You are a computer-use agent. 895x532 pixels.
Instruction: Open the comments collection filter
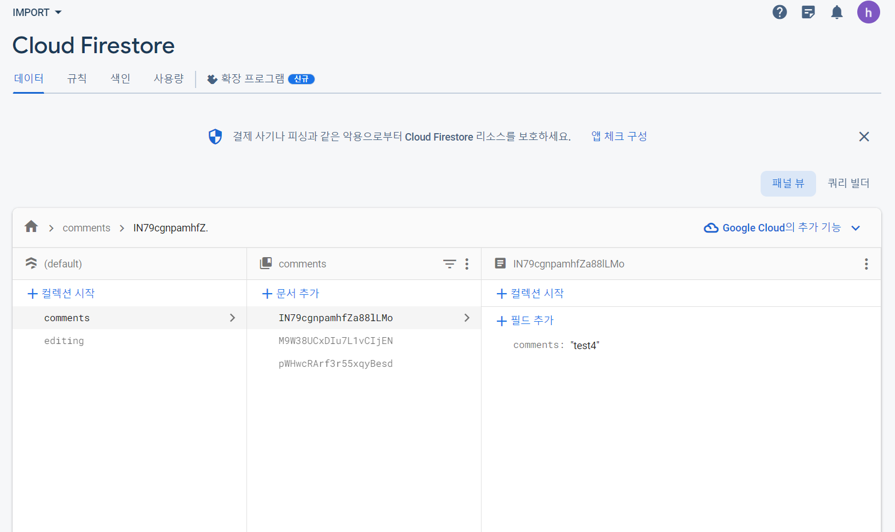click(450, 263)
